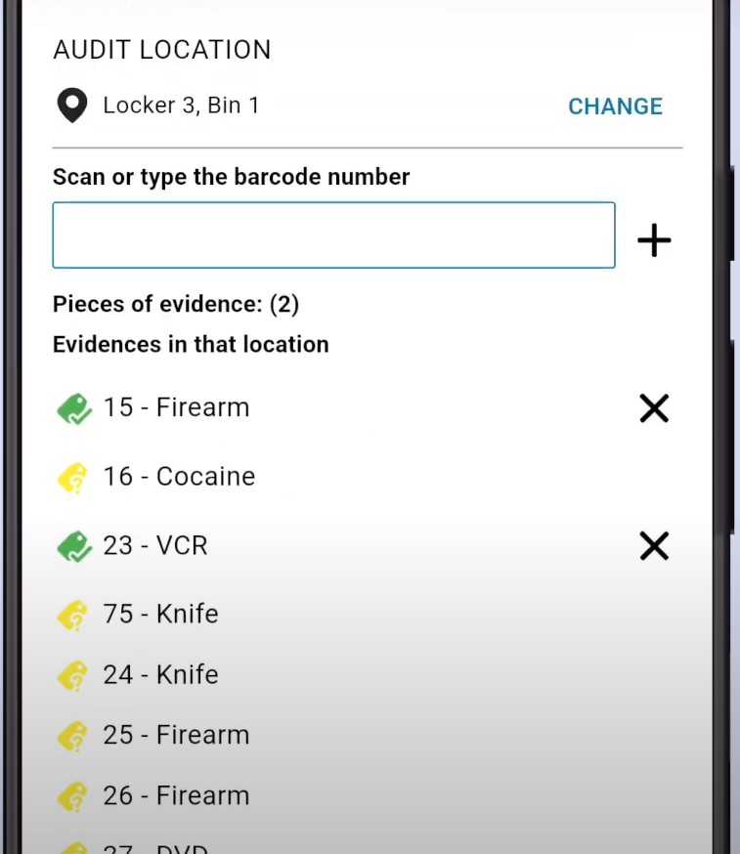The height and width of the screenshot is (854, 740).
Task: Remove 15 - Firearm with X icon
Action: (x=654, y=407)
